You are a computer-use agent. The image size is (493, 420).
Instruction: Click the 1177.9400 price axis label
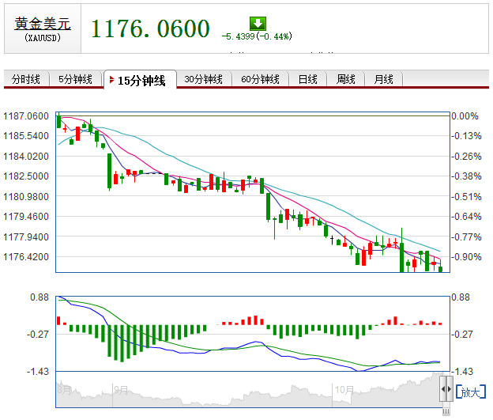[x=26, y=236]
